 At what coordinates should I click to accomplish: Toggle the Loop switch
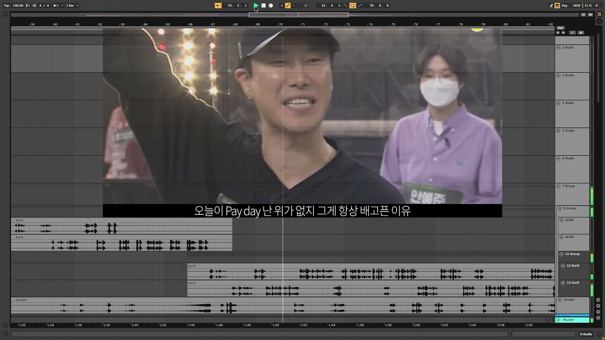[x=353, y=6]
